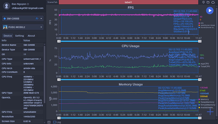Click the PUBG MOBILE app icon
This screenshot has width=218, height=124.
point(5,27)
